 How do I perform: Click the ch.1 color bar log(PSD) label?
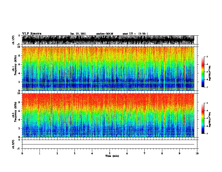coord(210,73)
